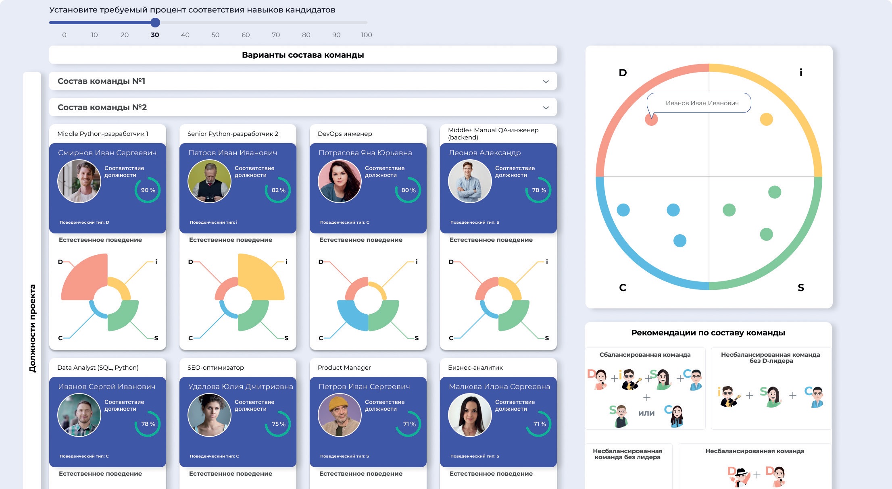Click the name Смирнов Иван Сергеевич

click(x=107, y=153)
